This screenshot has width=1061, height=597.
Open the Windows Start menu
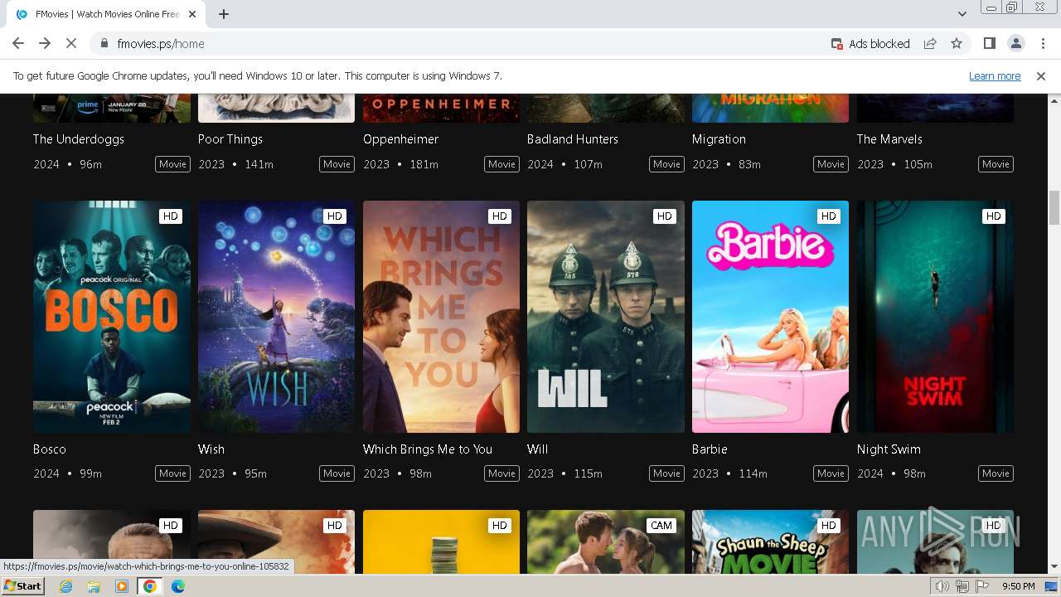point(23,586)
